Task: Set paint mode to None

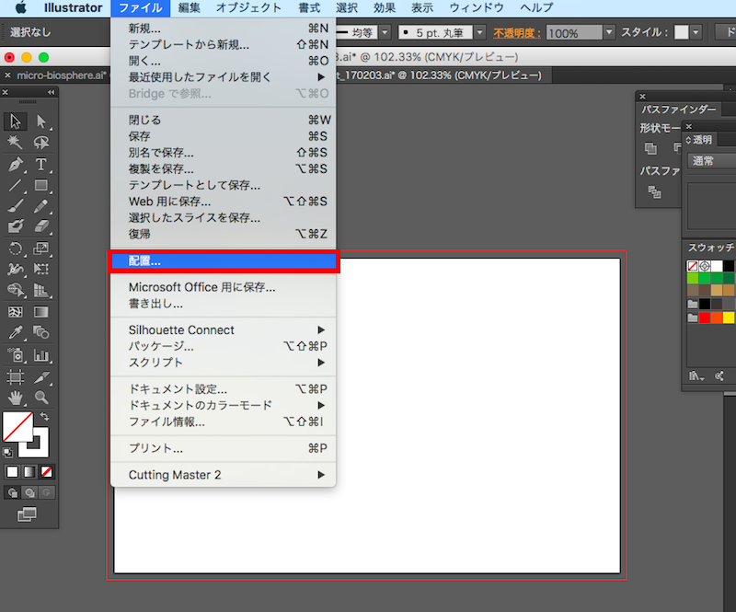Action: click(47, 472)
